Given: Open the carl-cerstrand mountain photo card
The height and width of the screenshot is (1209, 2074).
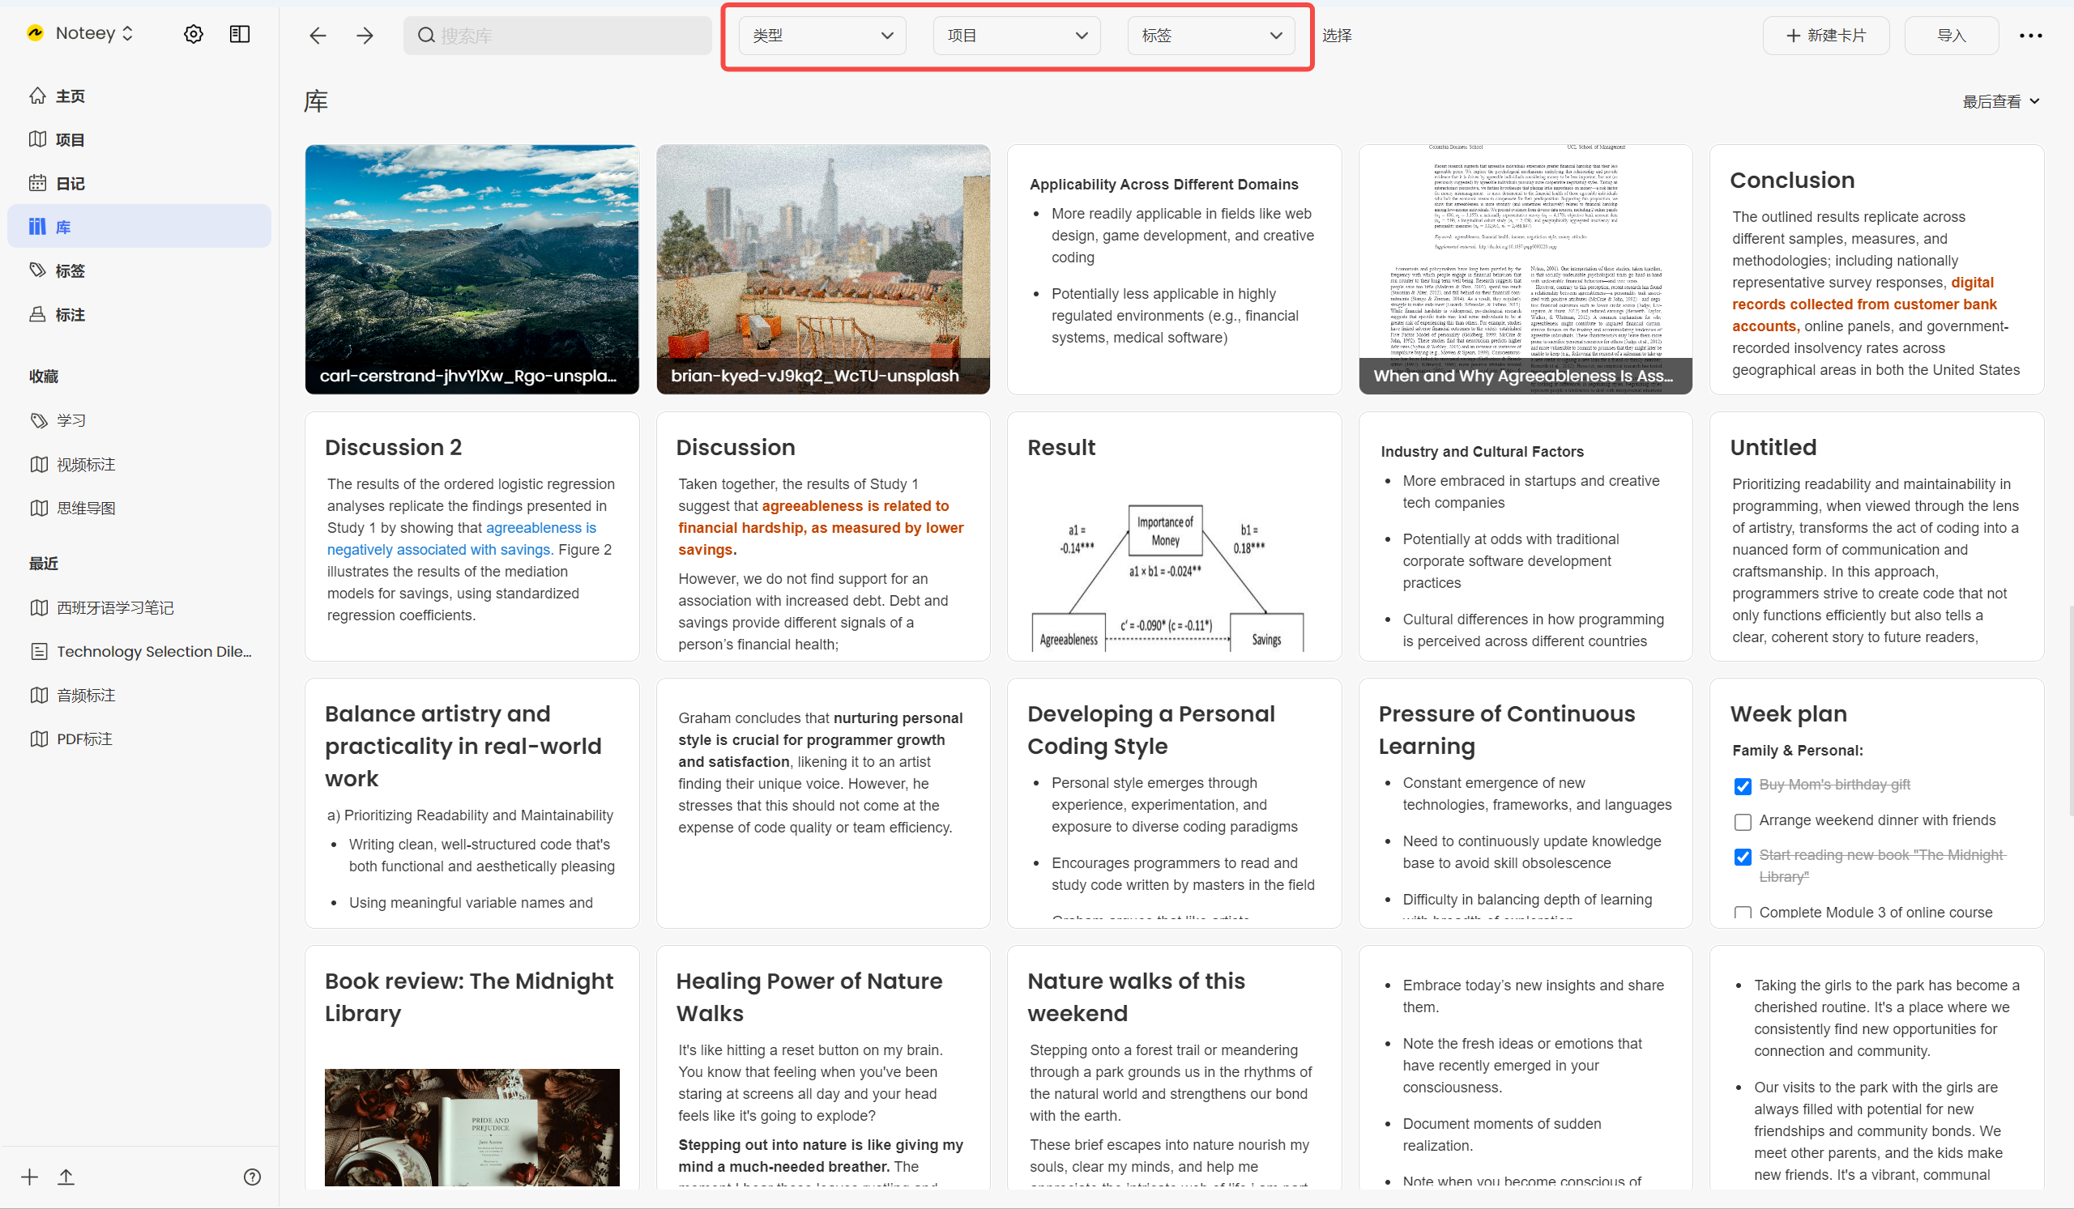Looking at the screenshot, I should point(472,269).
